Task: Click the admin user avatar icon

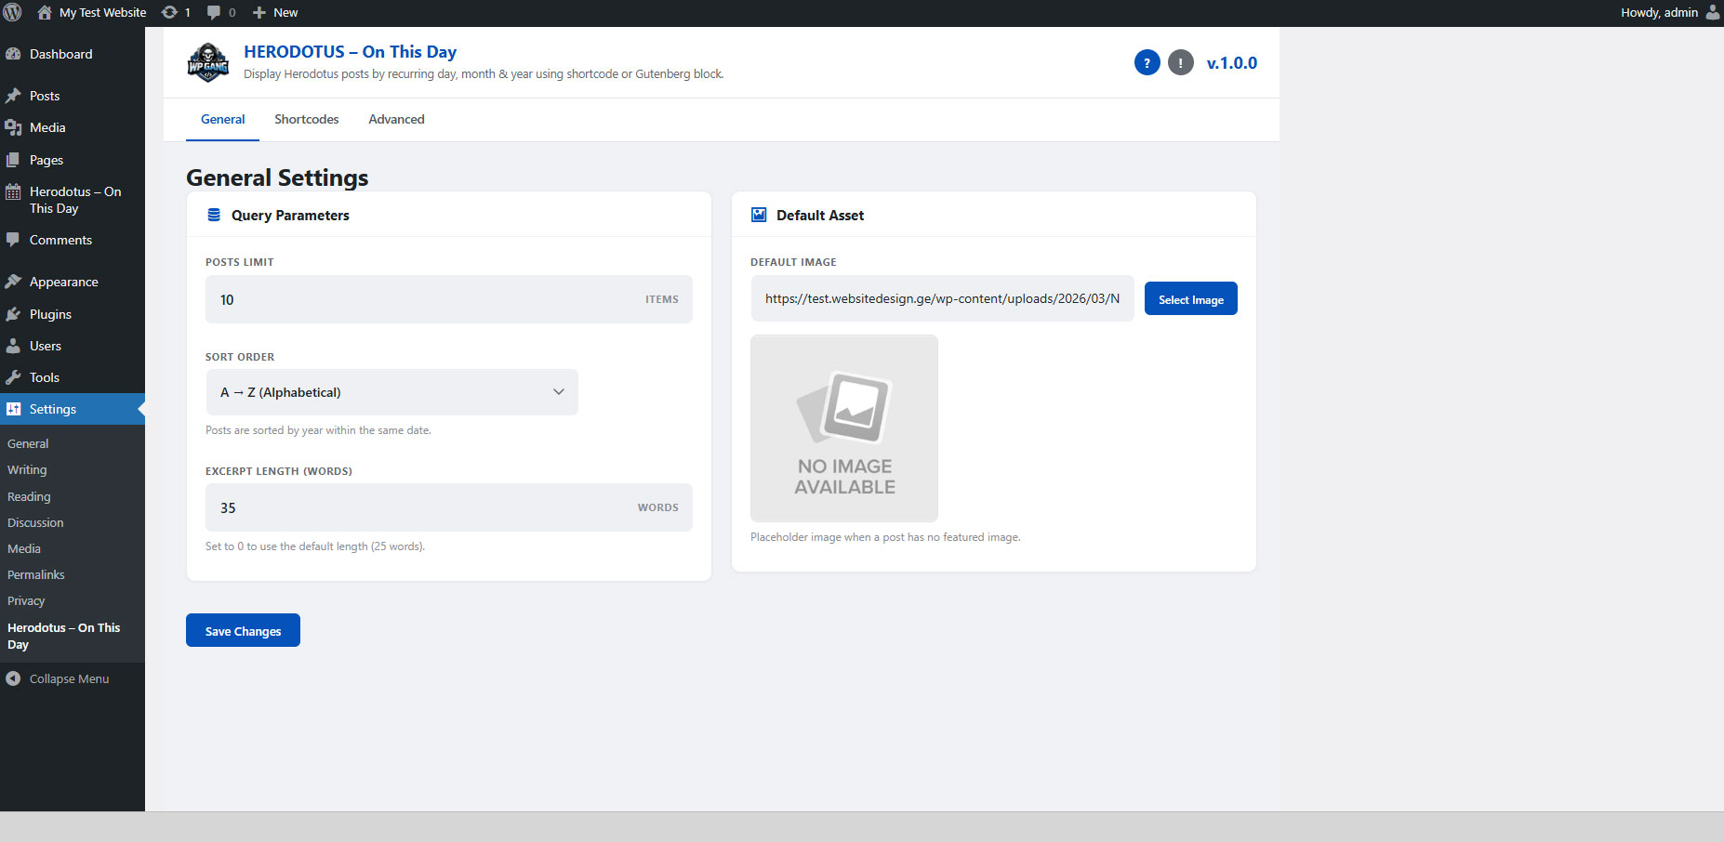Action: click(1712, 12)
